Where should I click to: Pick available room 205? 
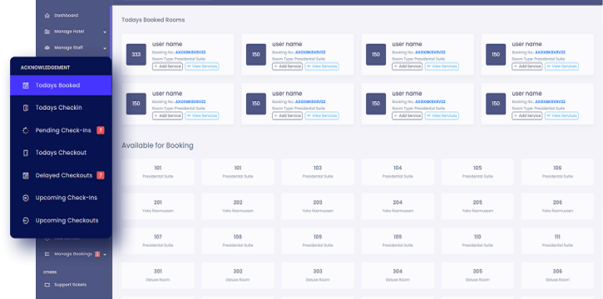click(477, 207)
